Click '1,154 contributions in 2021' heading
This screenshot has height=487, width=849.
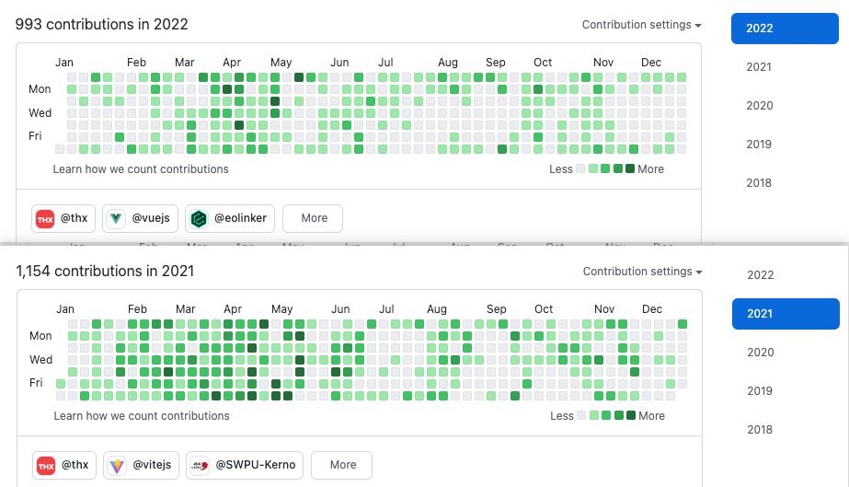point(105,271)
